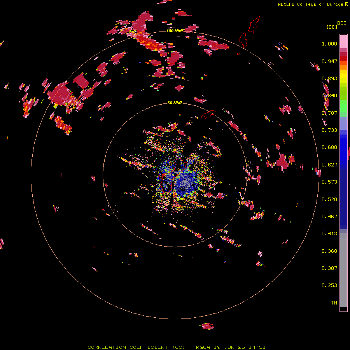This screenshot has height=350, width=350.
Task: Click the 0.733 legend value
Action: [329, 130]
